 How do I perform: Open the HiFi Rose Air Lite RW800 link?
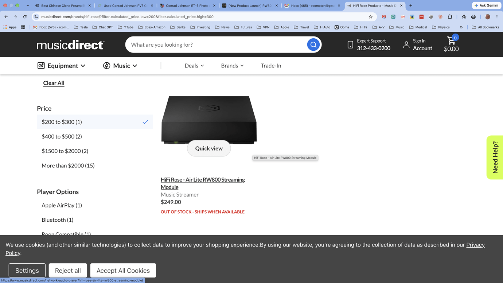[203, 183]
